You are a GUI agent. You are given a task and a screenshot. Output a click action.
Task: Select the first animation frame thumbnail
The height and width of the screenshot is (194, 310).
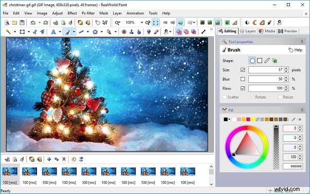(10, 172)
